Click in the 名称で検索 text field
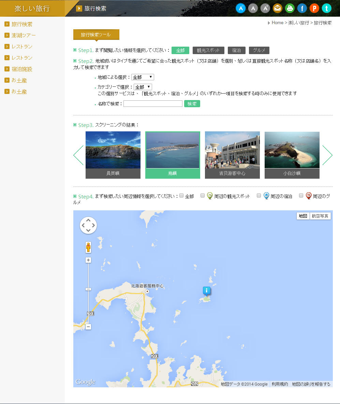 (153, 103)
